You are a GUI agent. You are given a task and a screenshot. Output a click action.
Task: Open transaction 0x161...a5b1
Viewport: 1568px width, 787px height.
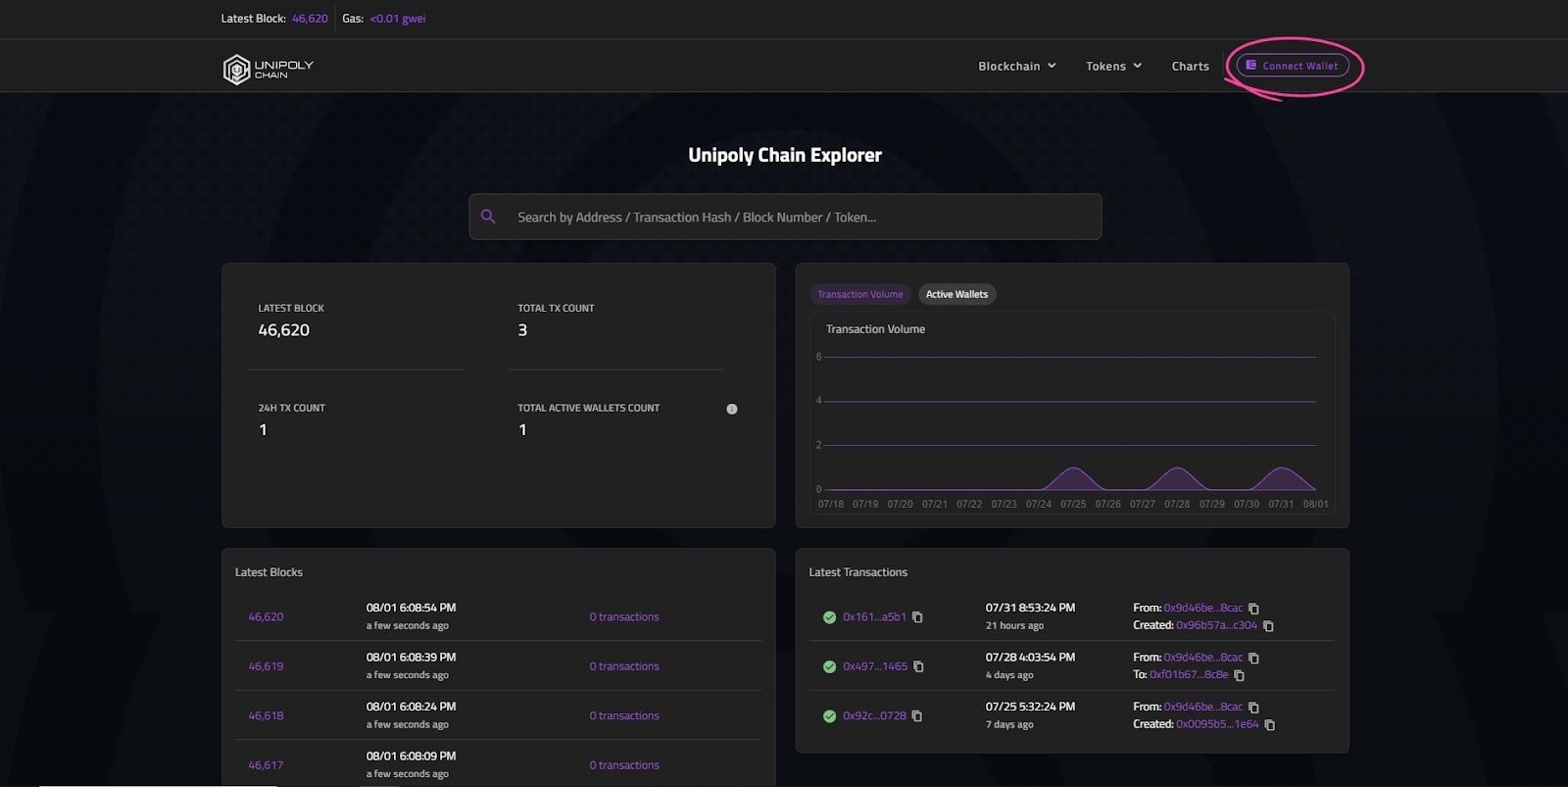point(874,617)
